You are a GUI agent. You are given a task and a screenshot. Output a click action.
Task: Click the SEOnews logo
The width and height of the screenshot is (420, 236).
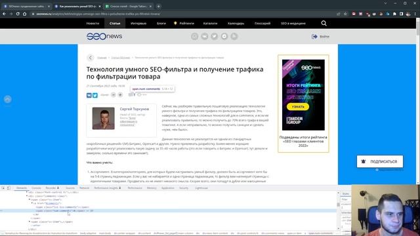click(x=104, y=36)
